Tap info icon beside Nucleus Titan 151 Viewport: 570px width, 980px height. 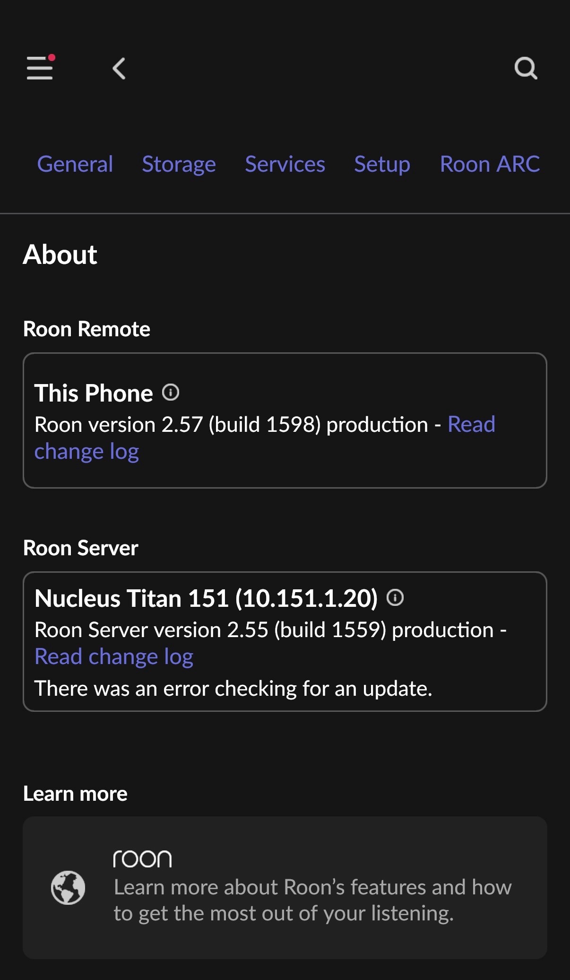point(395,598)
